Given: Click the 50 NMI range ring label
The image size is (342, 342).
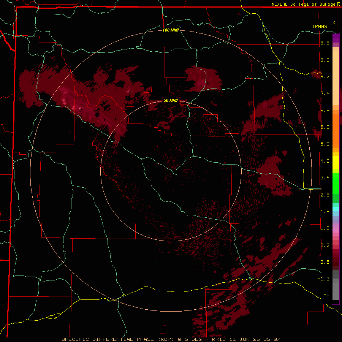Looking at the screenshot, I should click(171, 100).
